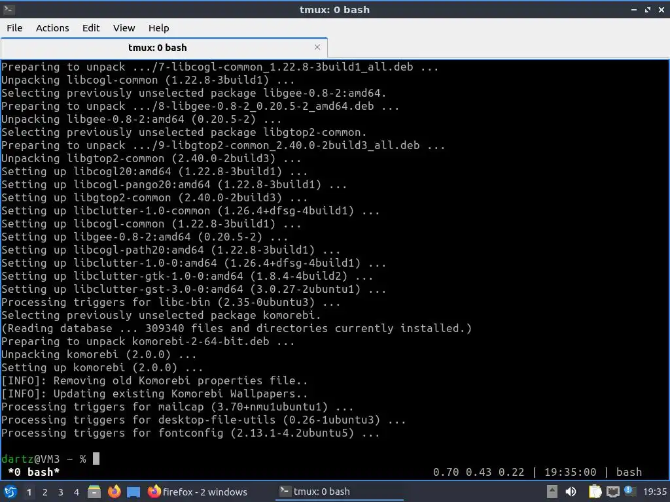This screenshot has width=670, height=502.
Task: Open the 'firefox - 2 windows' taskbar group
Action: coord(198,492)
